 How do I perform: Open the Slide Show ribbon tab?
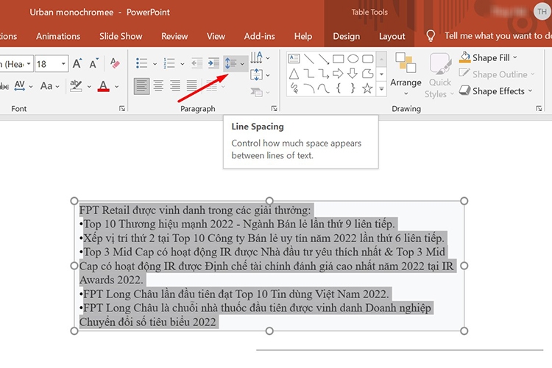coord(121,36)
